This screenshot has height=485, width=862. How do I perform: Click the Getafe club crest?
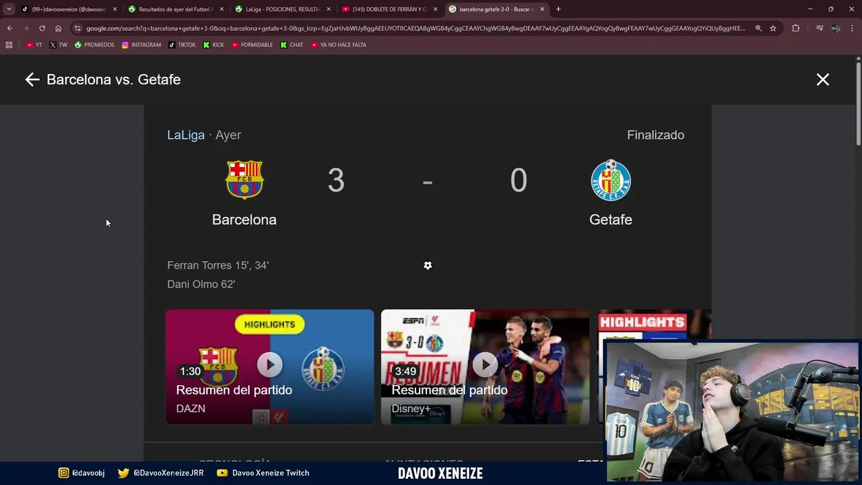611,180
